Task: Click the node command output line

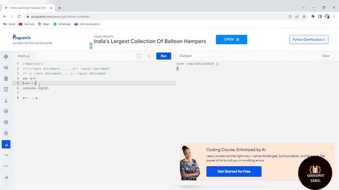Action: click(198, 64)
